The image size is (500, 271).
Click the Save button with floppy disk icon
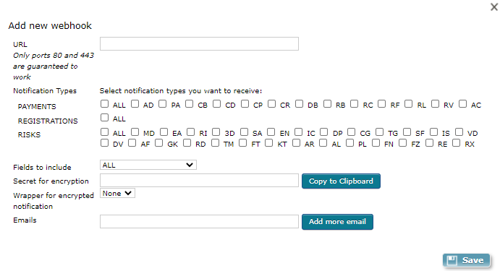(x=466, y=260)
